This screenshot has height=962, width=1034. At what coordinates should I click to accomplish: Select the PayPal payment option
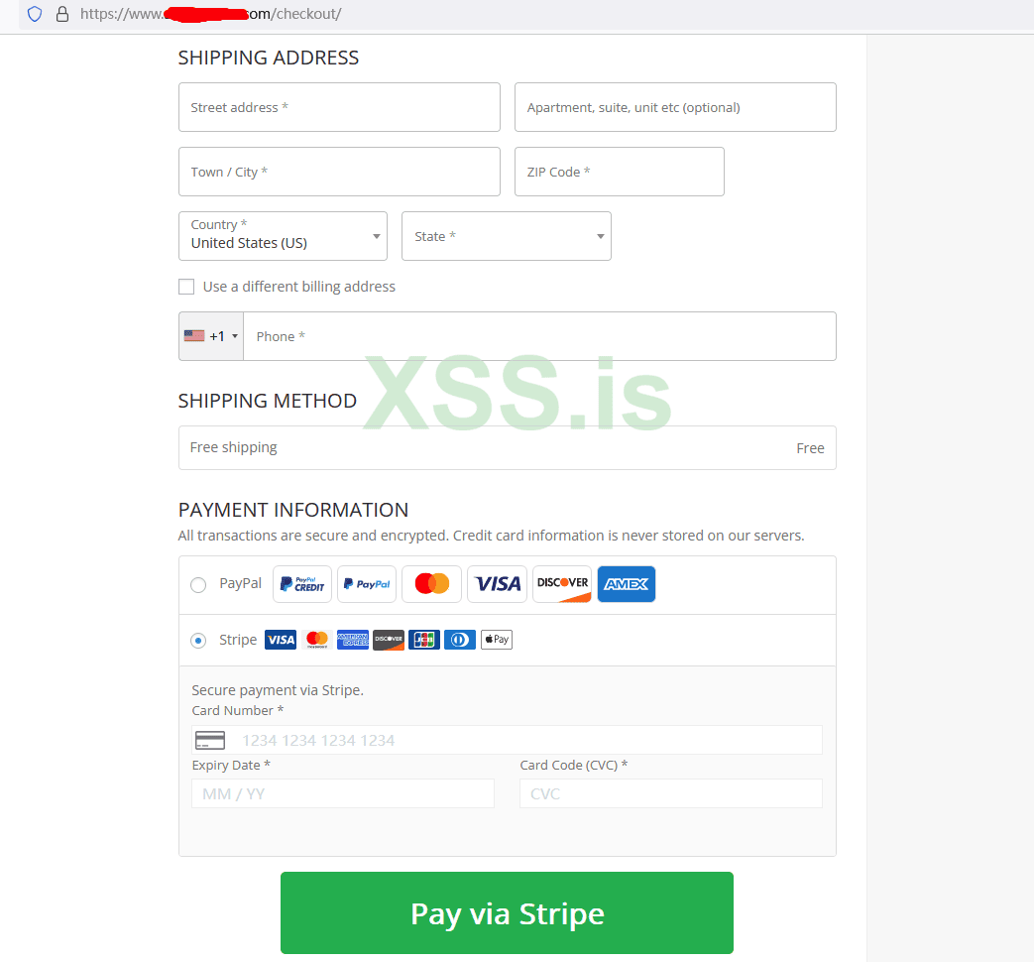point(198,584)
